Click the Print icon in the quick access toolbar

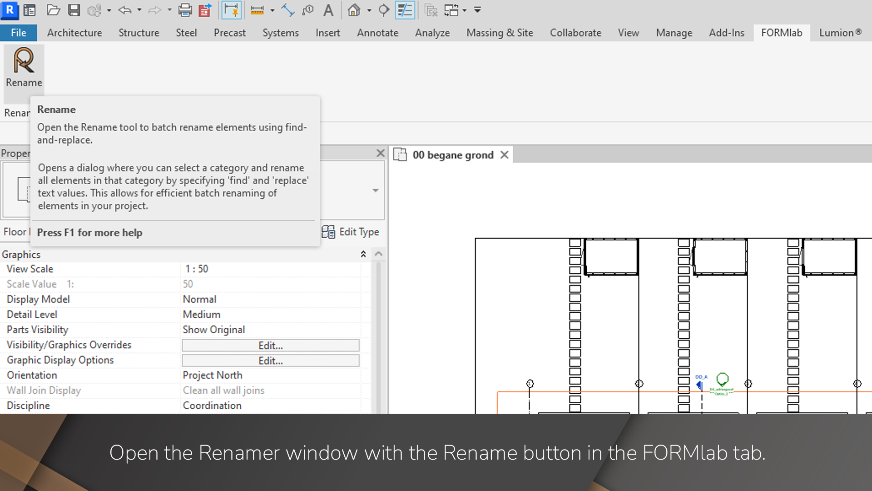pos(185,10)
